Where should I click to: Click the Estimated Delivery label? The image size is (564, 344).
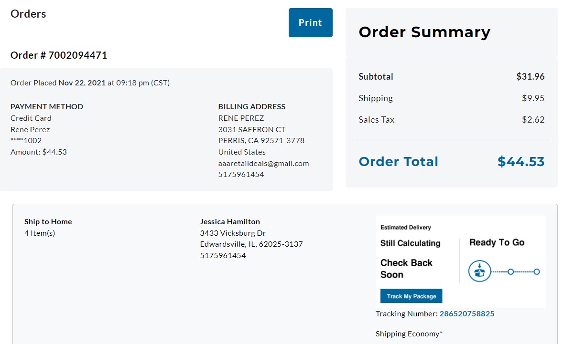[405, 227]
